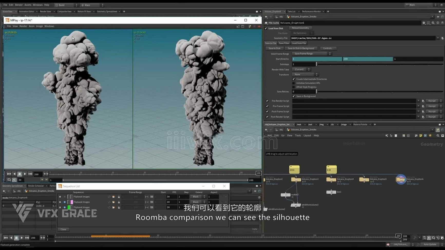The image size is (445, 250).
Task: Click Save to Disk button
Action: pyautogui.click(x=274, y=48)
